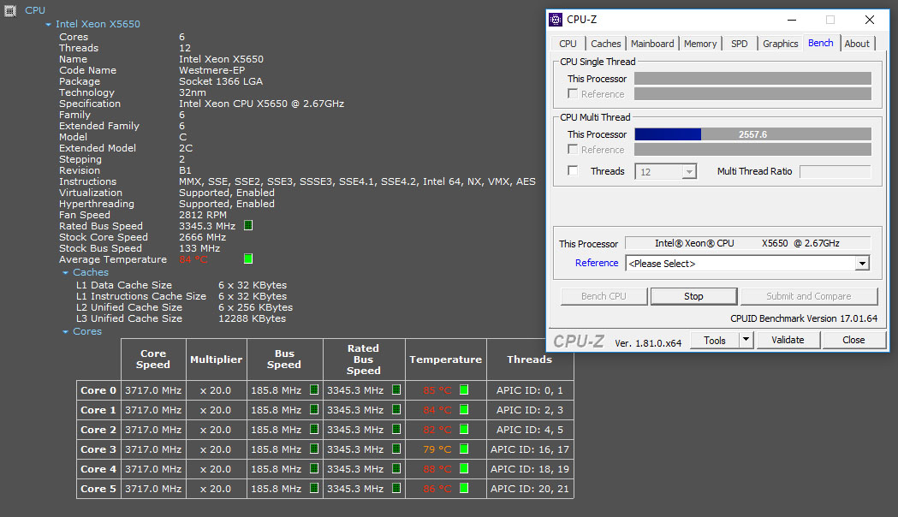Switch to the Graphics tab
This screenshot has width=898, height=517.
[780, 44]
